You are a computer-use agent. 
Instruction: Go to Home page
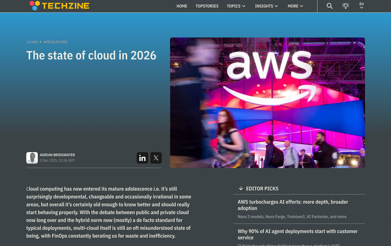point(182,6)
